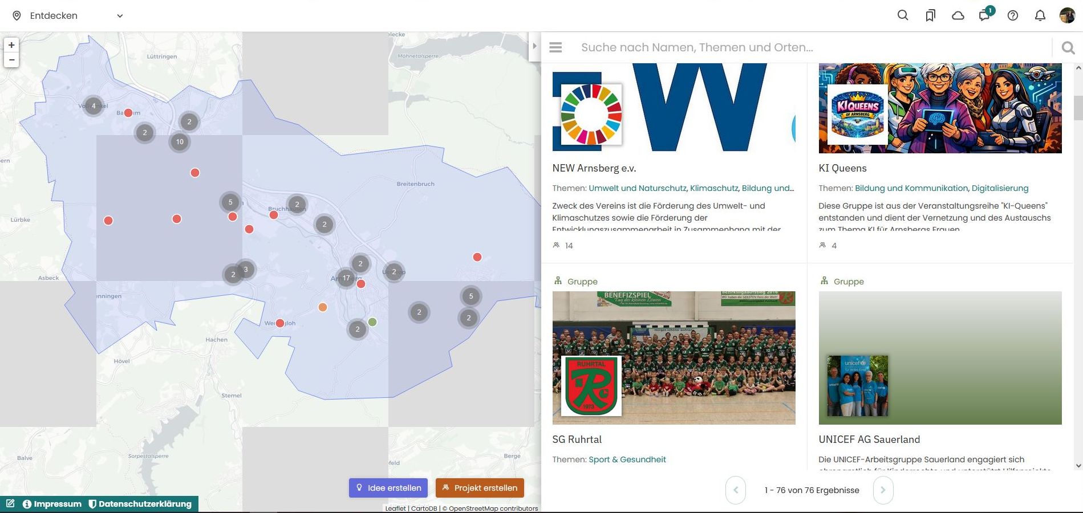This screenshot has width=1083, height=513.
Task: Click the KI Queens logo avatar
Action: [857, 115]
